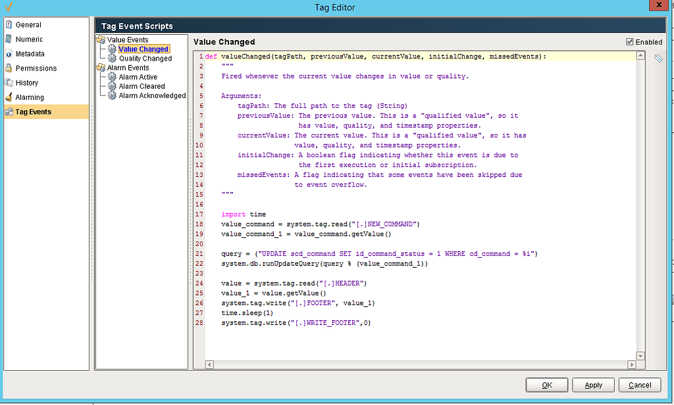Select Alarm Acknowledged in the event tree
Screen dimensions: 674x405
click(x=152, y=95)
